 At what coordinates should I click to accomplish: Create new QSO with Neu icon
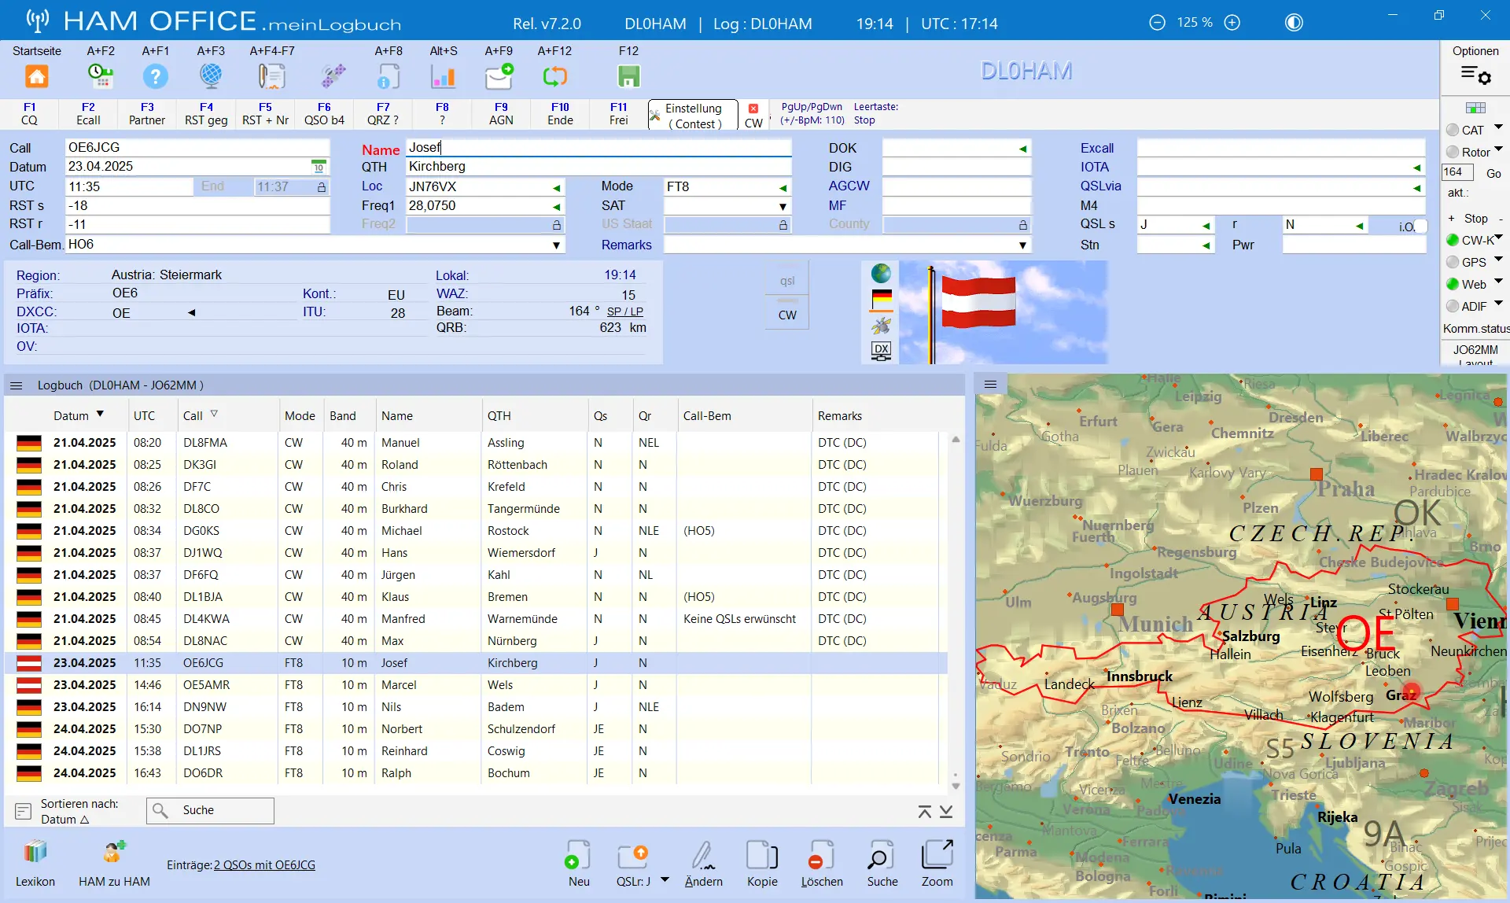[579, 855]
